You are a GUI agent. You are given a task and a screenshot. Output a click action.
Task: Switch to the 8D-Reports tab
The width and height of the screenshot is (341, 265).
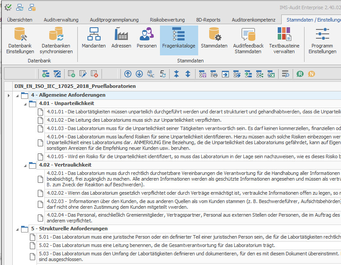[208, 20]
